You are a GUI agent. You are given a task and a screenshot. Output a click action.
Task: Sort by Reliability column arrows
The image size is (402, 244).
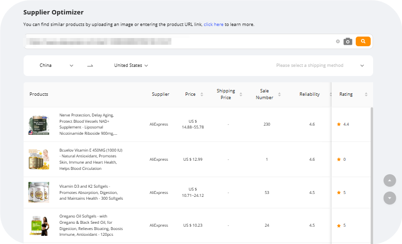pos(330,94)
